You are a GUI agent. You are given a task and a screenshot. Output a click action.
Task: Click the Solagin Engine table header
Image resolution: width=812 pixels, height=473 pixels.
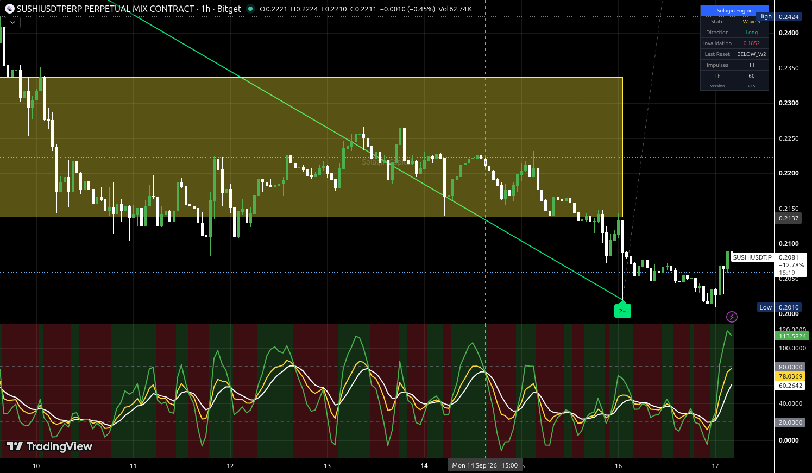734,10
